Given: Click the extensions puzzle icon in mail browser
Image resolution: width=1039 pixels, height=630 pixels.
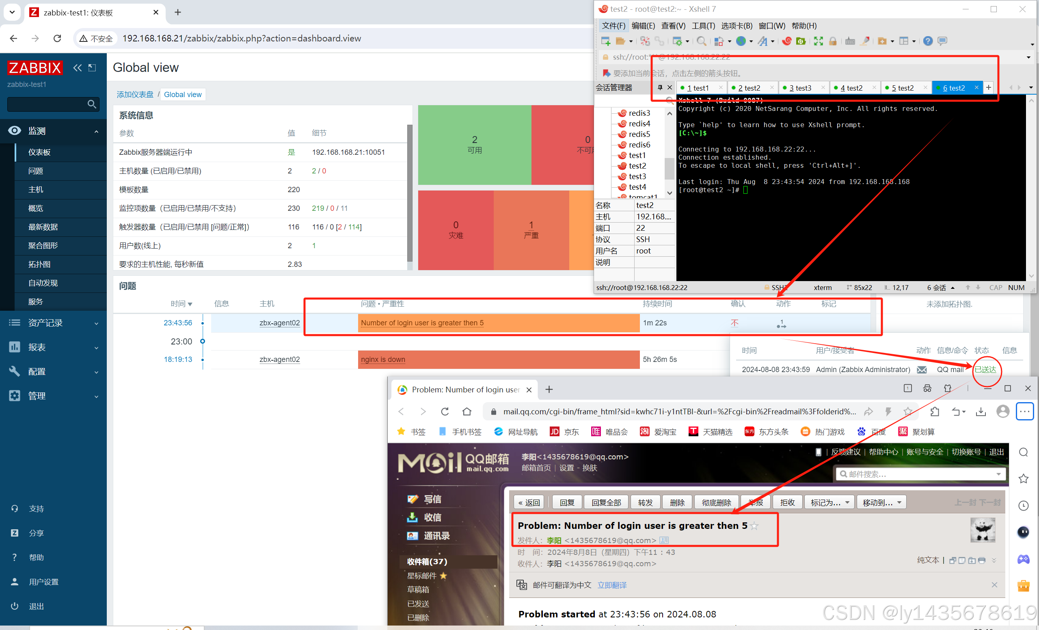Looking at the screenshot, I should (x=935, y=411).
